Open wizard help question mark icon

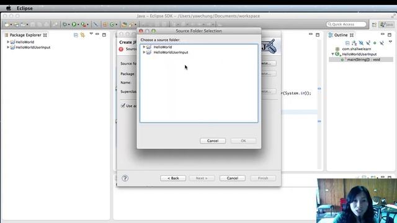tap(125, 178)
